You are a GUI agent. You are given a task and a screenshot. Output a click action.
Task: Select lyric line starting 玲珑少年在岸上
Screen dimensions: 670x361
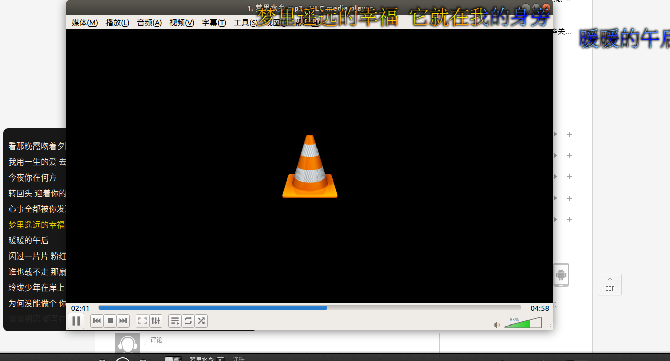coord(37,287)
